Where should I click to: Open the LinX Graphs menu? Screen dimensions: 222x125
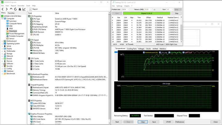coord(127,6)
